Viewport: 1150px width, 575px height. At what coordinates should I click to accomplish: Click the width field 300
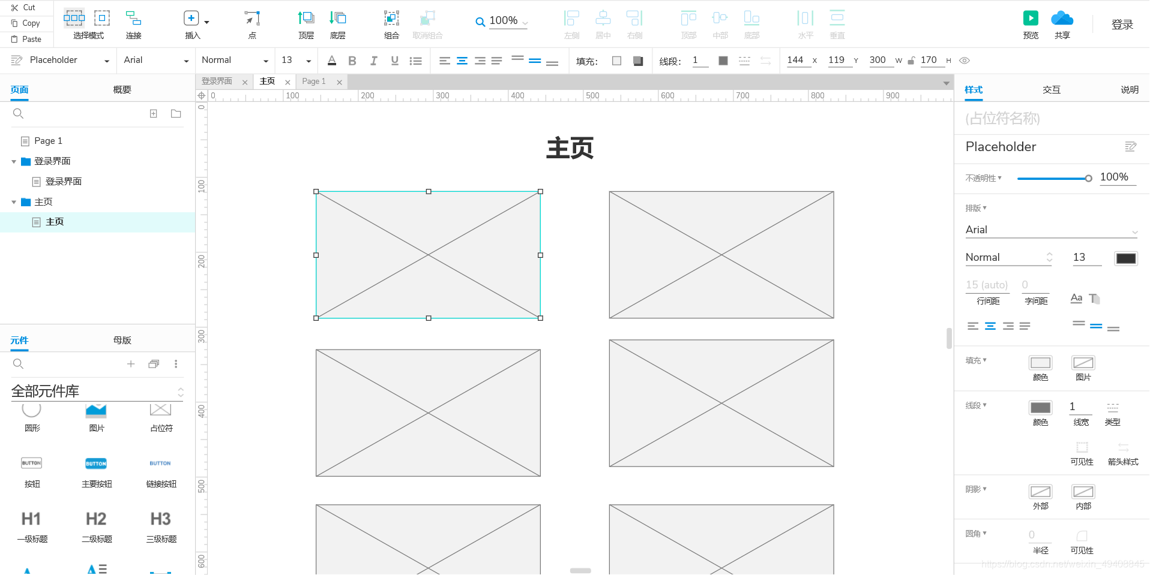(x=881, y=60)
